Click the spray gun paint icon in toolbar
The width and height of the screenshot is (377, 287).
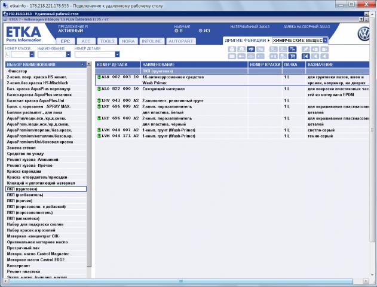(251, 49)
